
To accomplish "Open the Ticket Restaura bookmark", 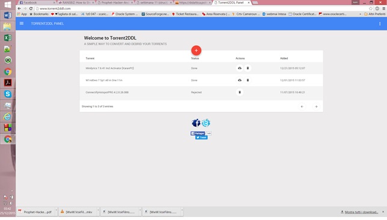I will coord(185,14).
